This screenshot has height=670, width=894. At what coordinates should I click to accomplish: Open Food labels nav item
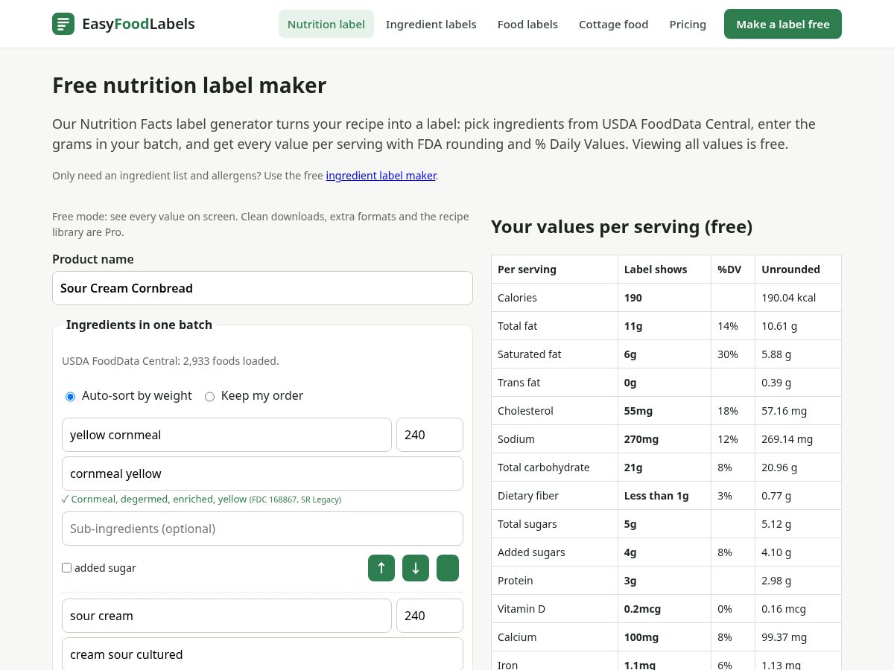[527, 24]
